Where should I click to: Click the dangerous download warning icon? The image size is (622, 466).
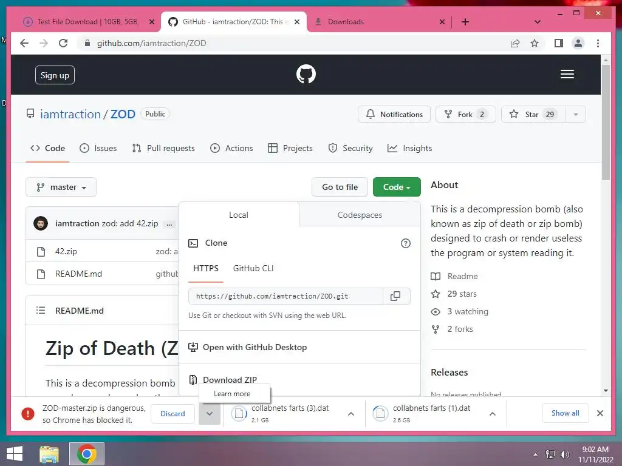[x=28, y=414]
